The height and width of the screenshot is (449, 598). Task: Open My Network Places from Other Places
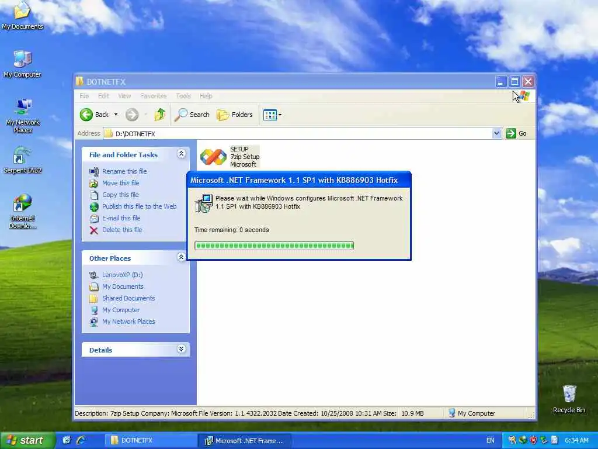click(x=128, y=322)
